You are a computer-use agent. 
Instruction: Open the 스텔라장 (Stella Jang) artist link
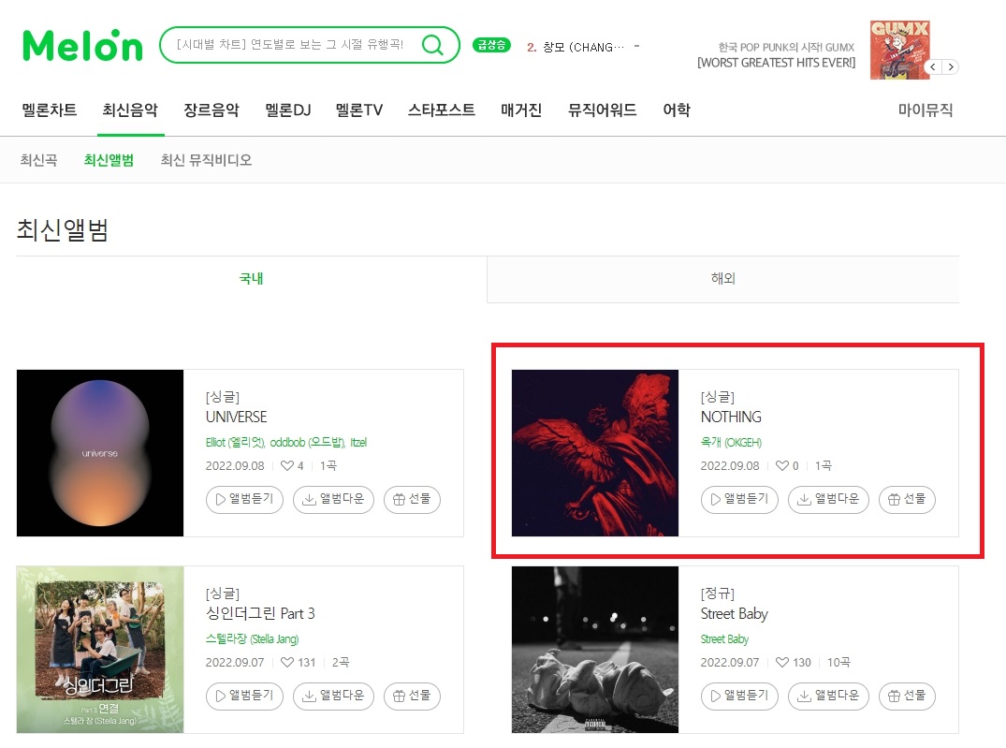252,638
